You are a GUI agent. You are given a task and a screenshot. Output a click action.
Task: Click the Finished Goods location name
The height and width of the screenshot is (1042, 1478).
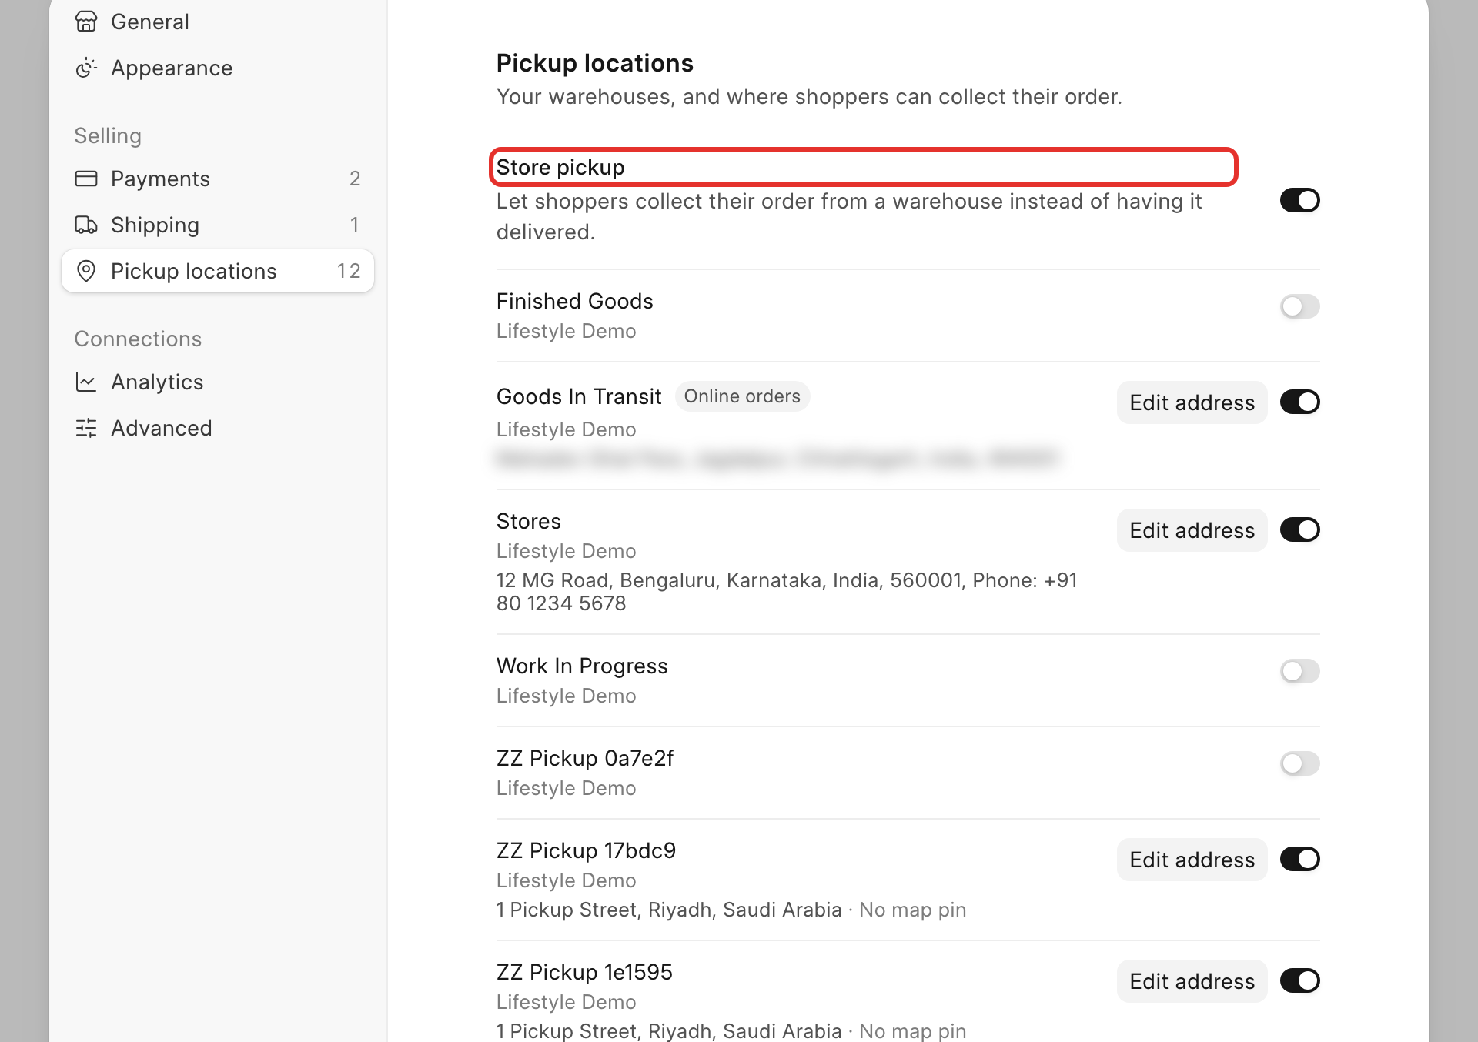tap(574, 301)
